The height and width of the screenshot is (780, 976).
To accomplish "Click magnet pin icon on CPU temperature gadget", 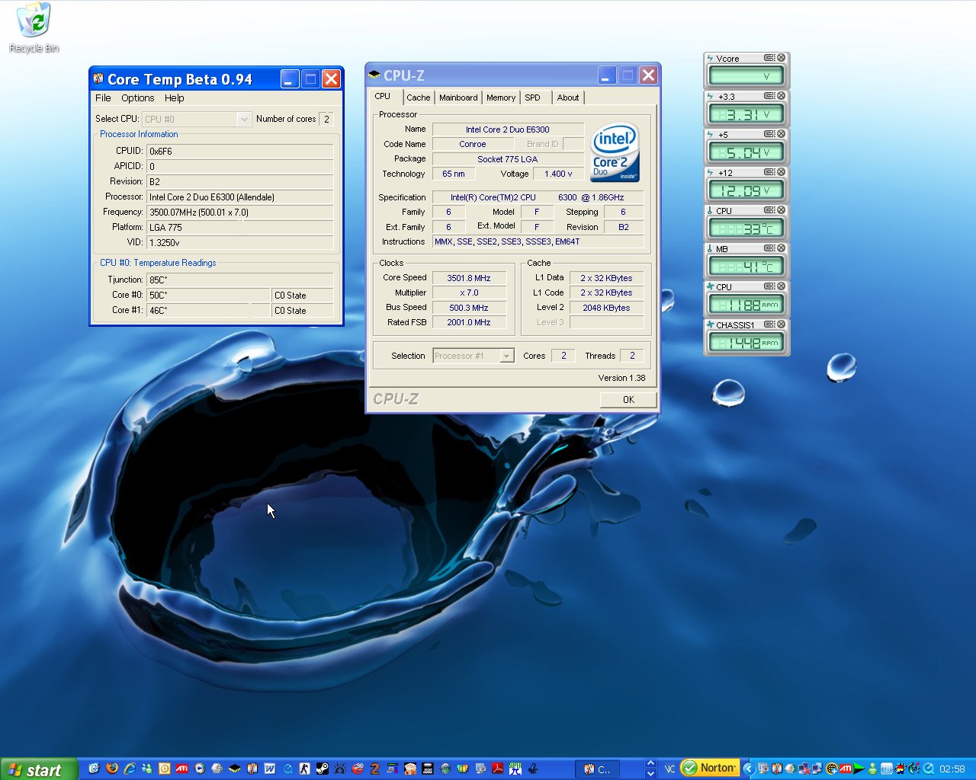I will point(770,210).
